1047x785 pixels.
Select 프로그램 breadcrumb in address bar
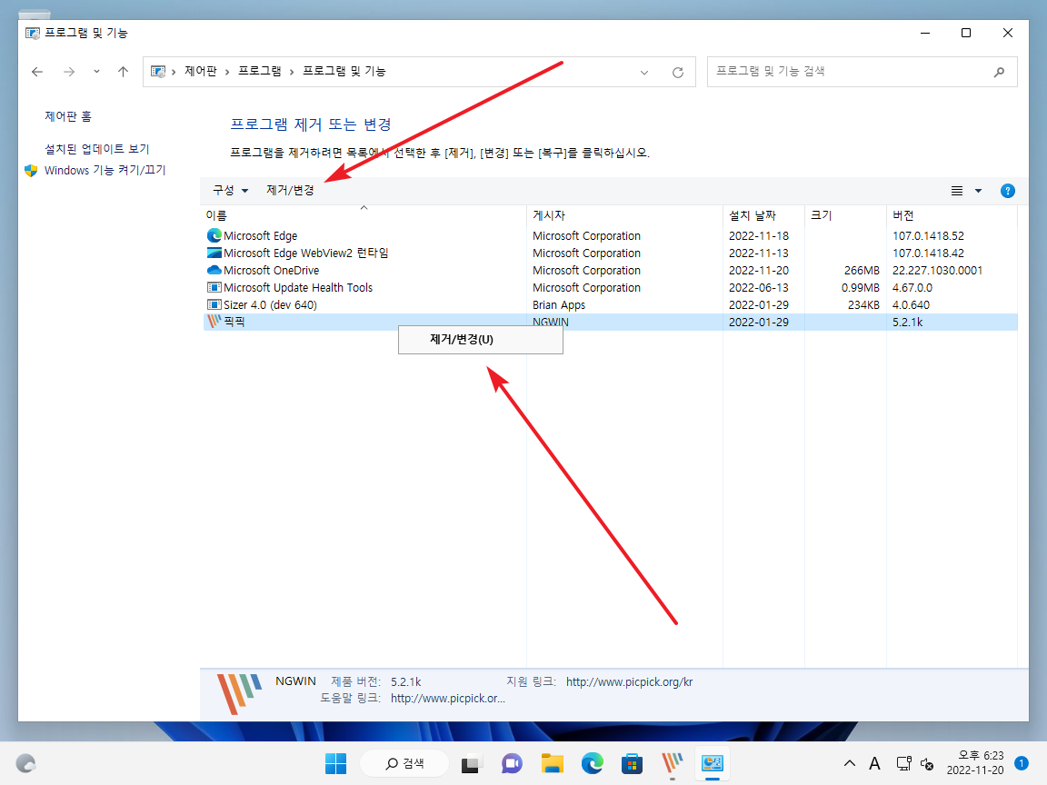coord(260,72)
